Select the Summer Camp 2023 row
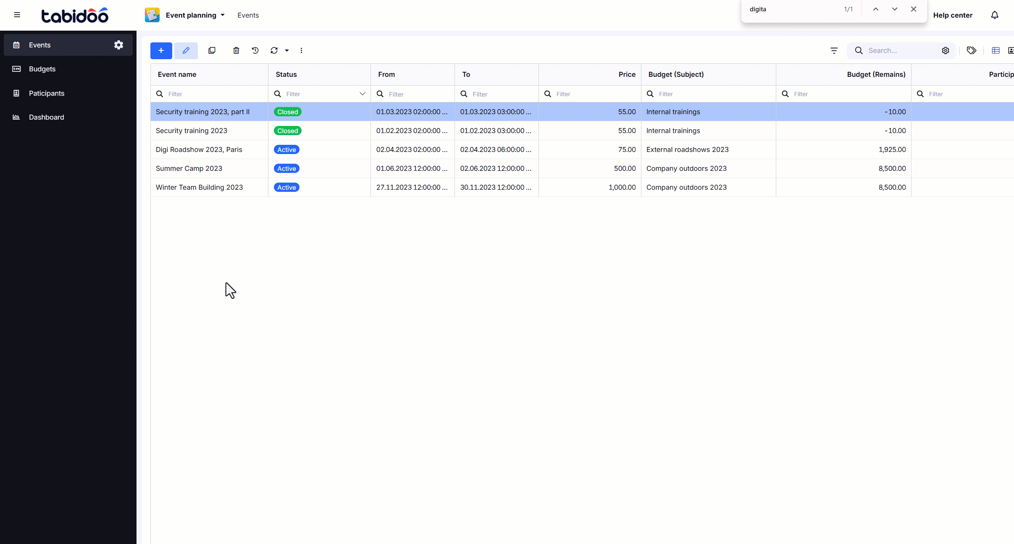1014x544 pixels. 189,168
